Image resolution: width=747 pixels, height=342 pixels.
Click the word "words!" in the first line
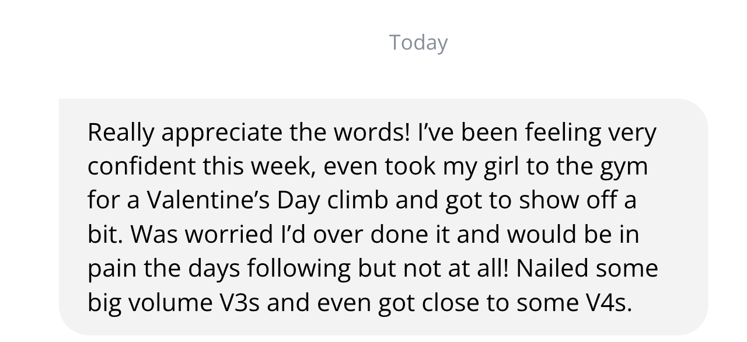pos(372,132)
